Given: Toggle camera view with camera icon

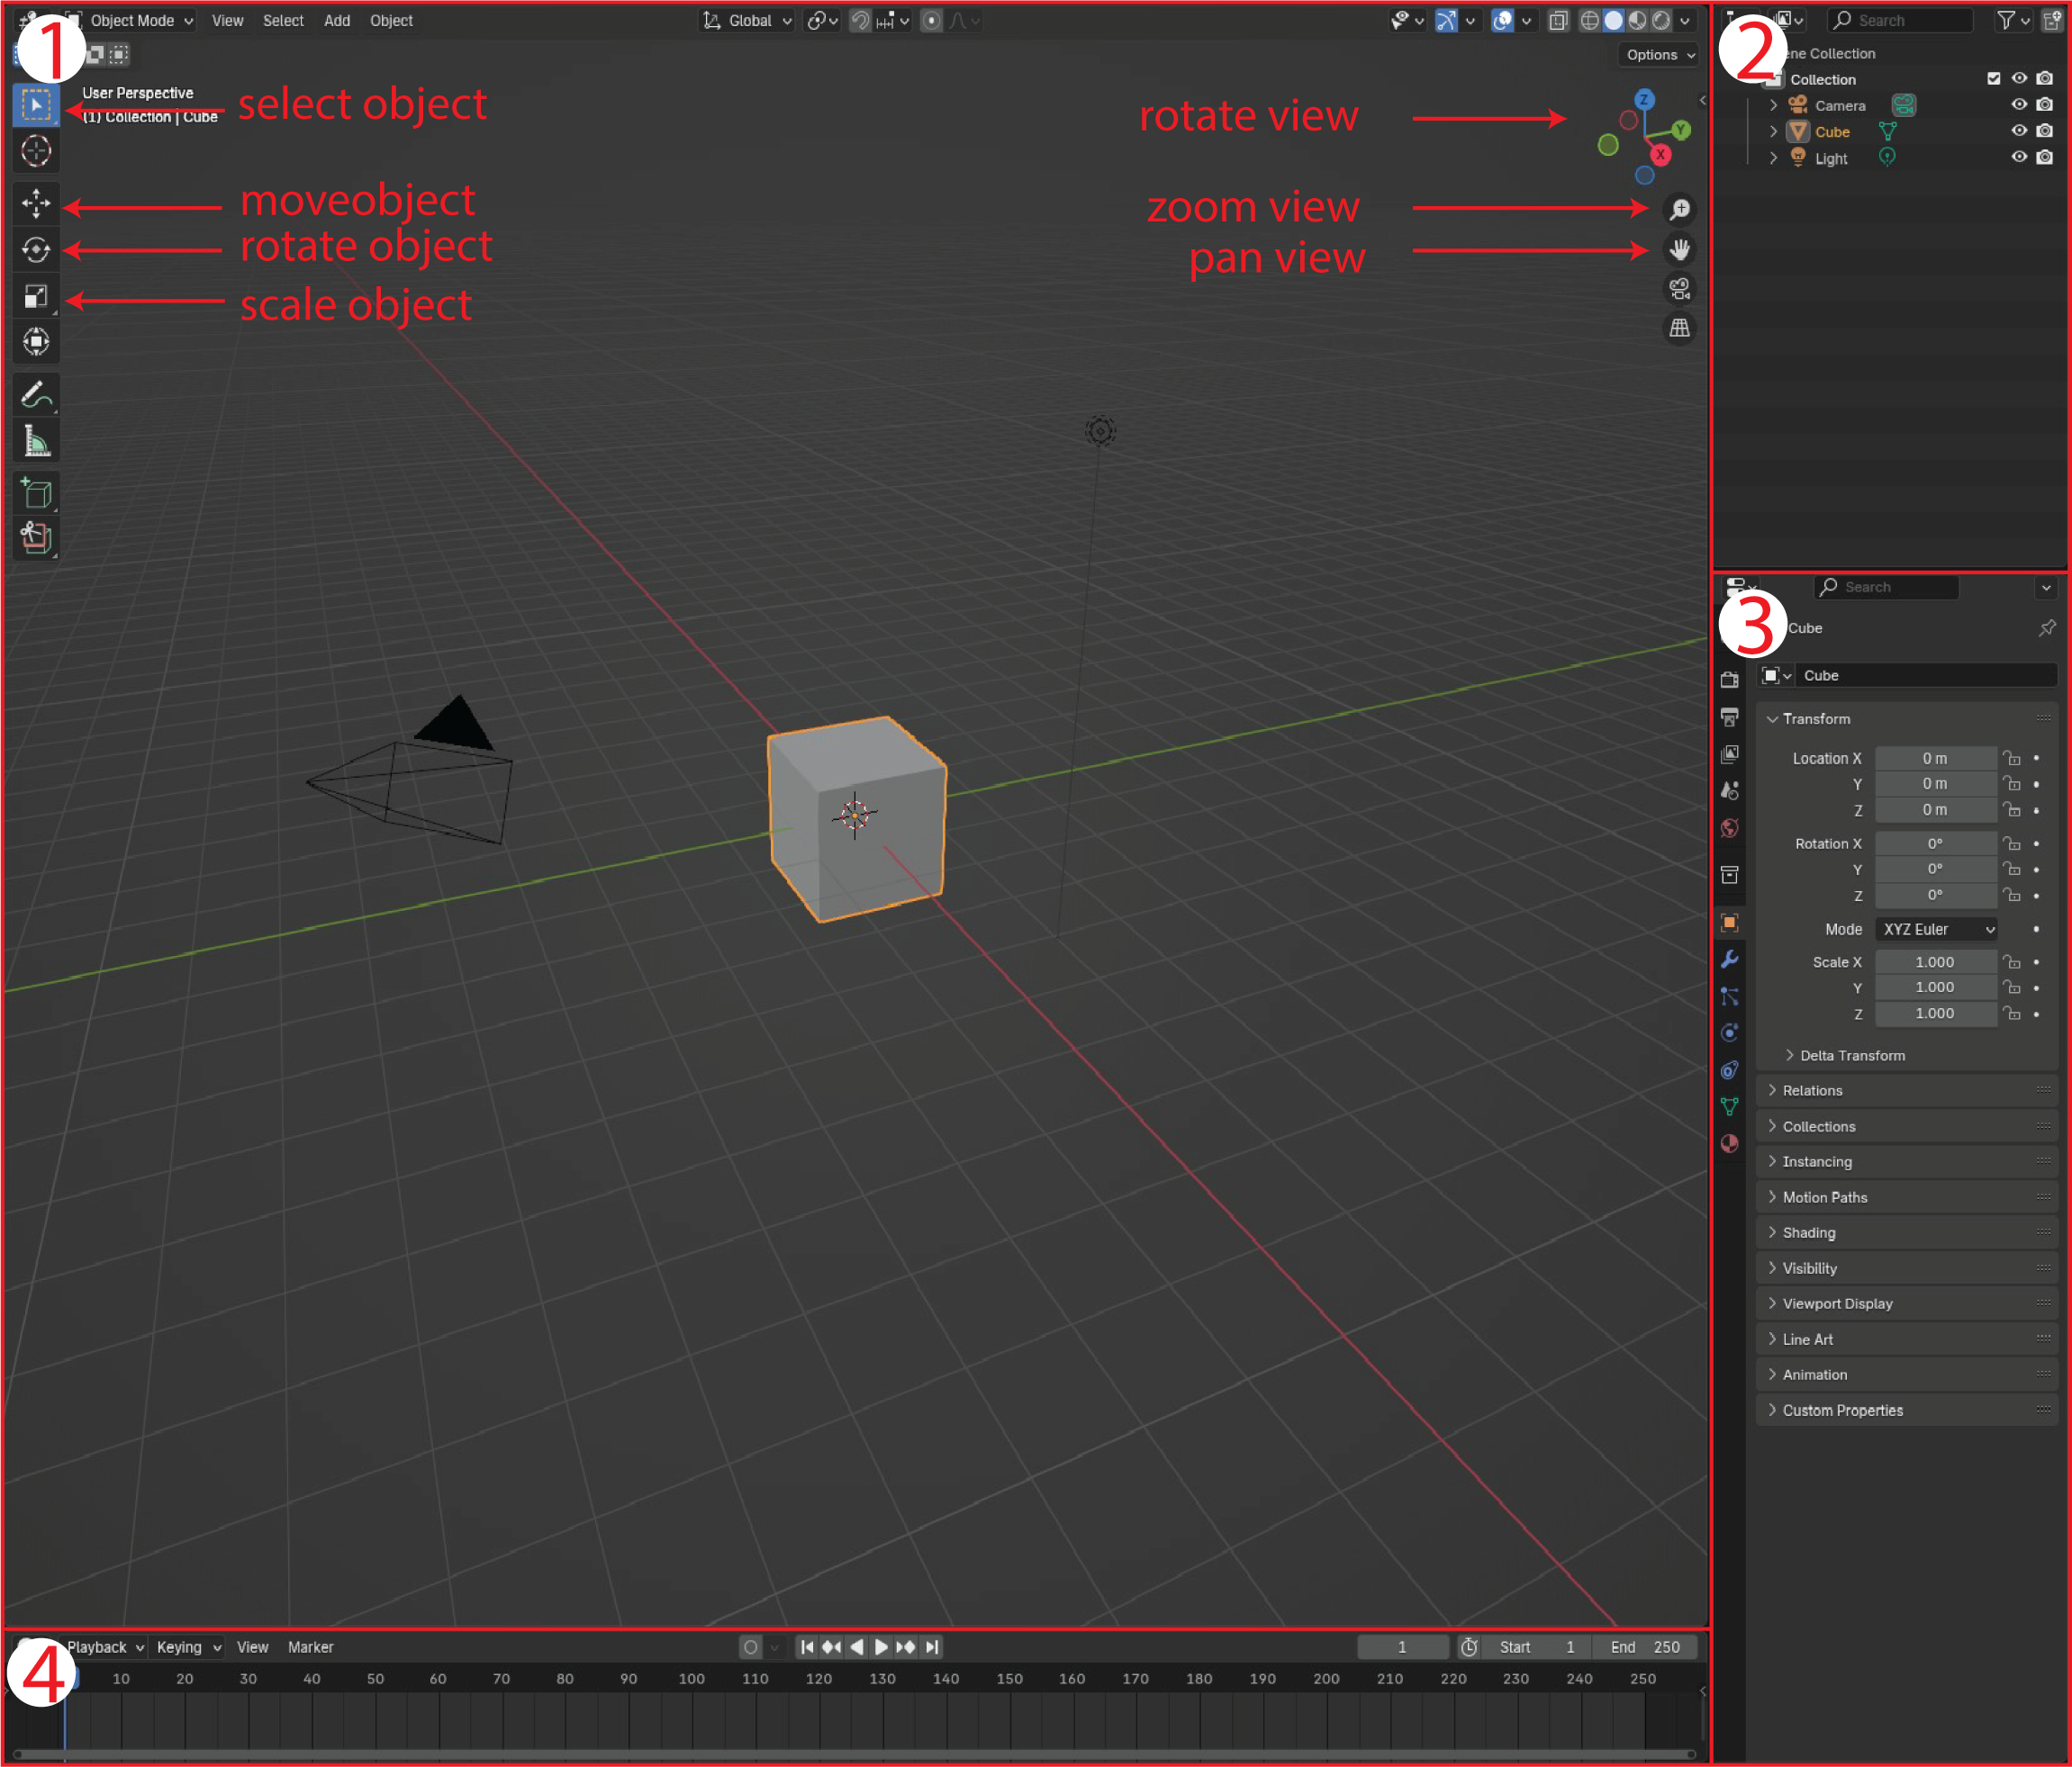Looking at the screenshot, I should click(1679, 289).
